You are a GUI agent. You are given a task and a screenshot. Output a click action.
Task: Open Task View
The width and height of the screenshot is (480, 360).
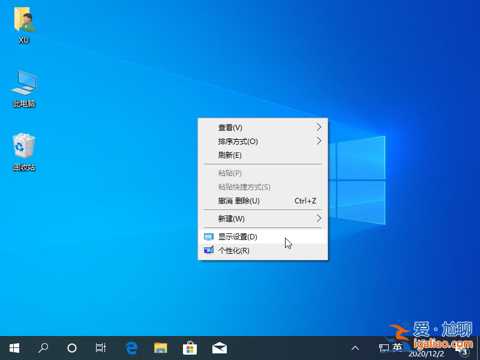100,347
